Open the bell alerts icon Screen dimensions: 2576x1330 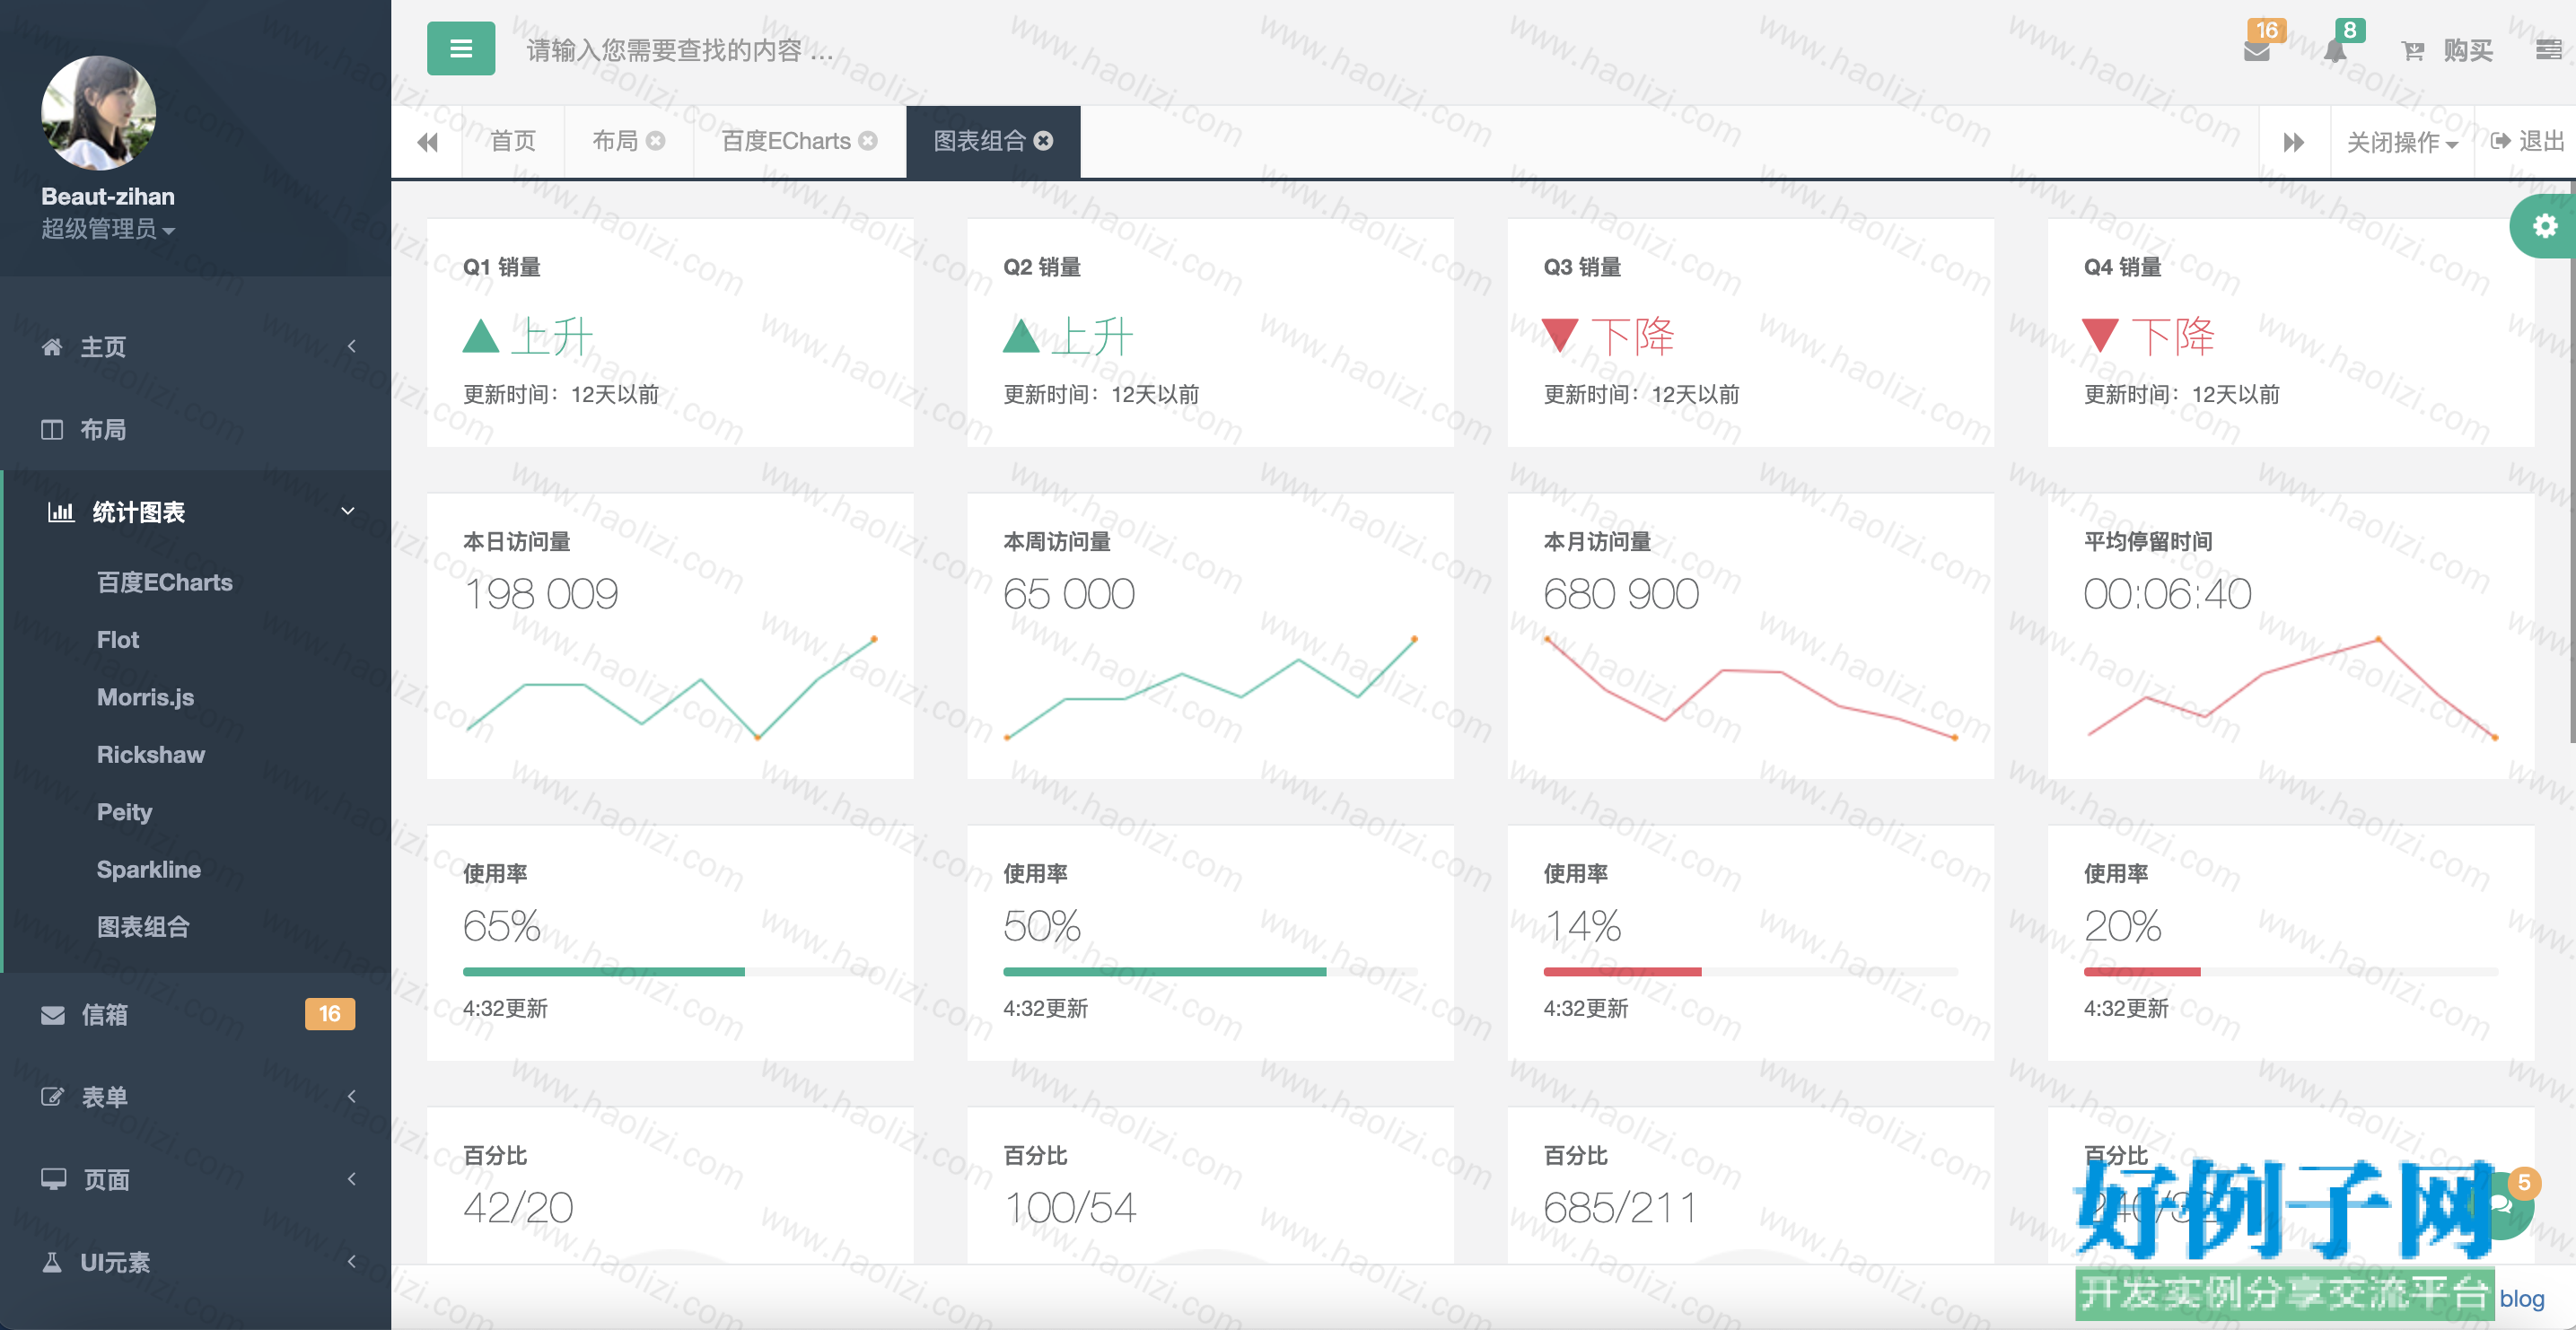point(2335,50)
